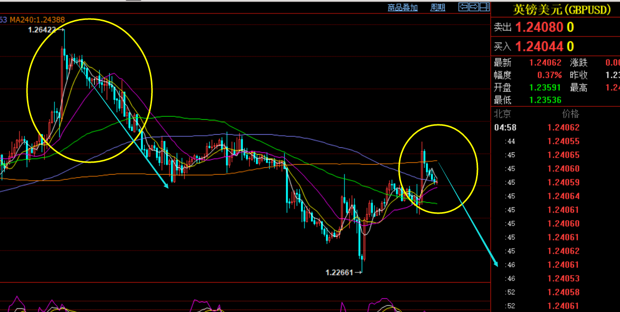Click the 04:58 tick row
The height and width of the screenshot is (312, 620).
coord(505,127)
